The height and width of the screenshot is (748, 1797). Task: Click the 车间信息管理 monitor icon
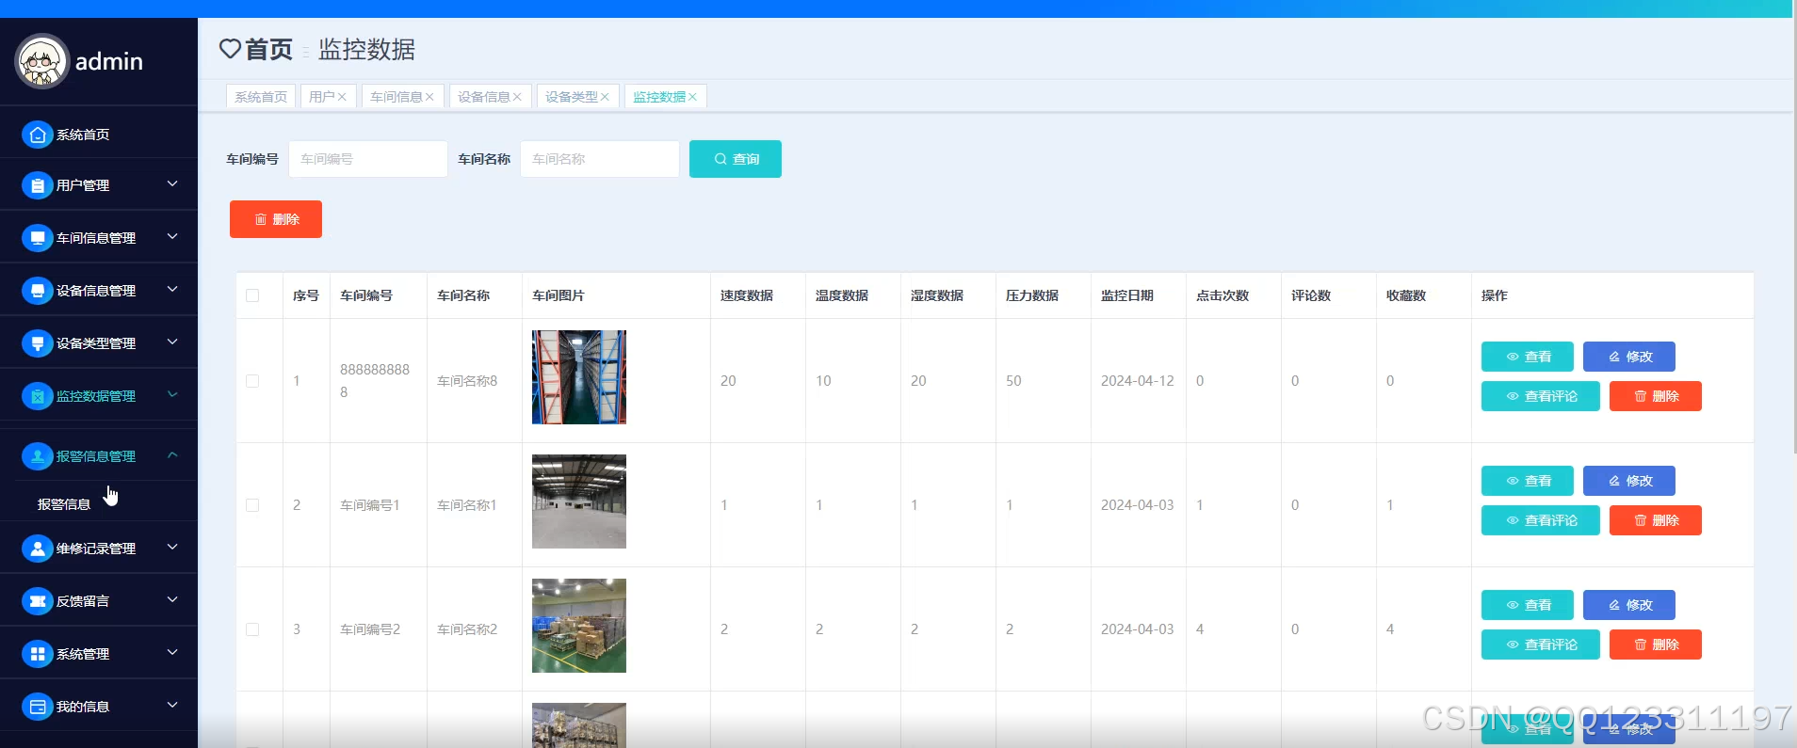pyautogui.click(x=38, y=238)
